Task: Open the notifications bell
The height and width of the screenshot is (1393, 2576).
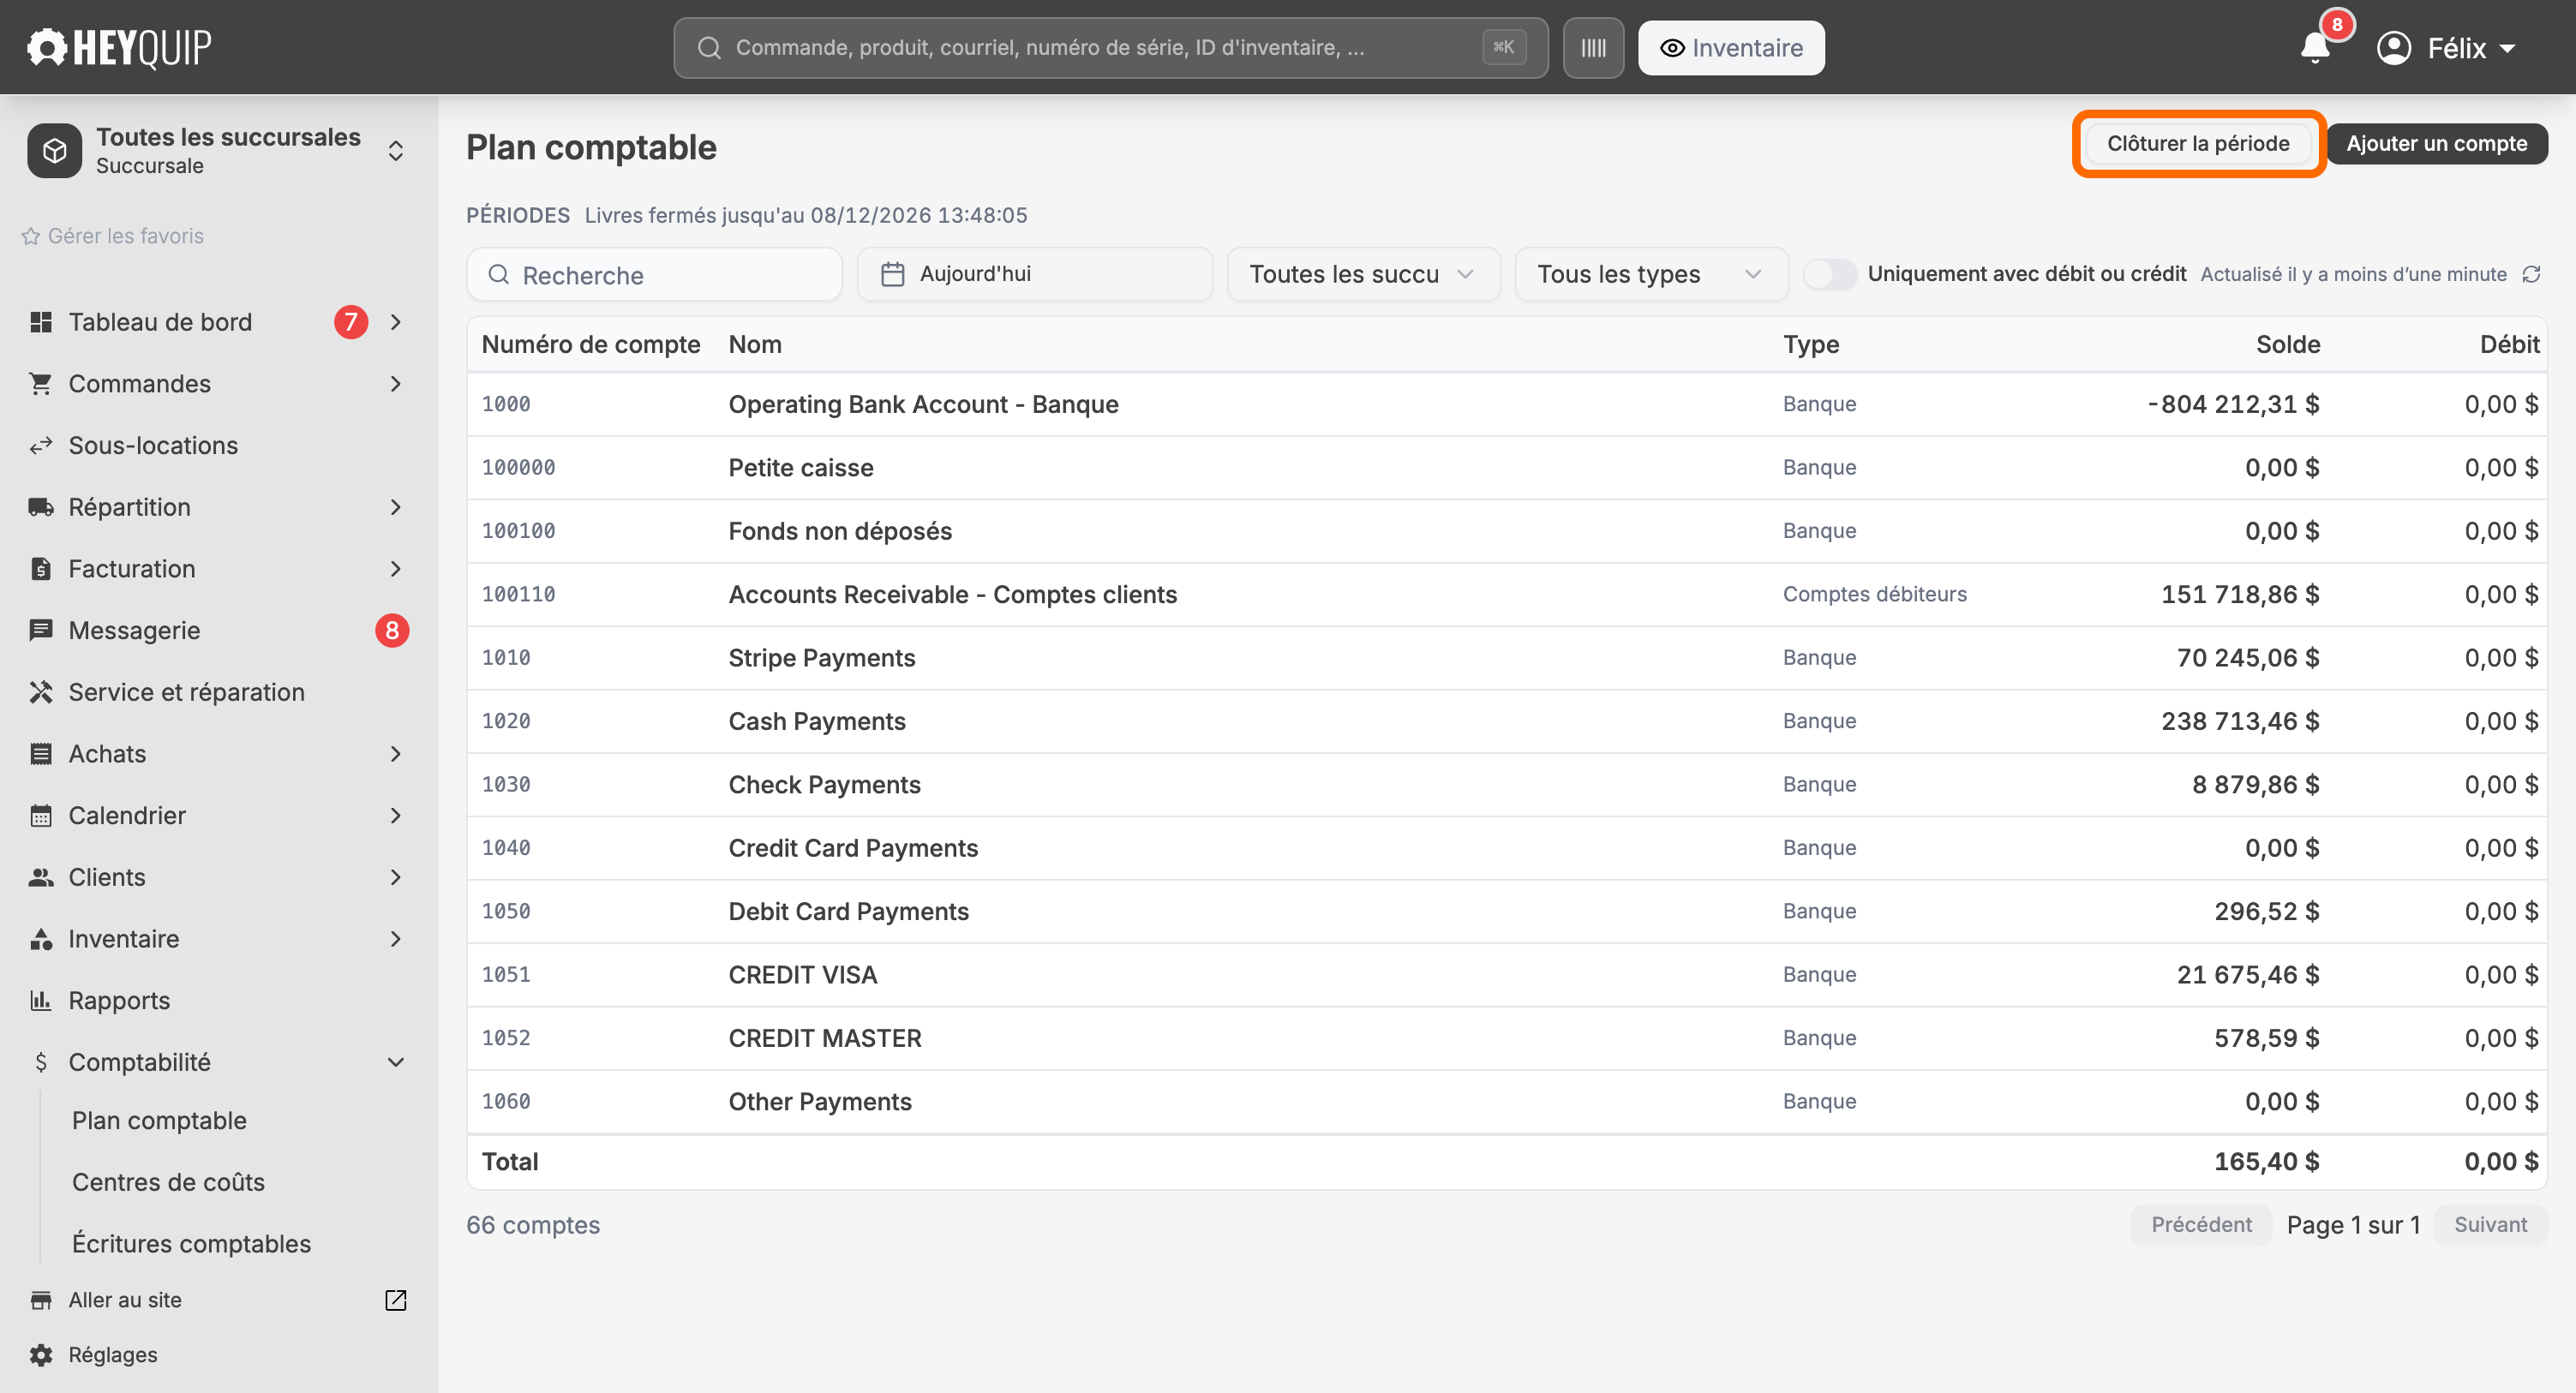Action: (2315, 47)
